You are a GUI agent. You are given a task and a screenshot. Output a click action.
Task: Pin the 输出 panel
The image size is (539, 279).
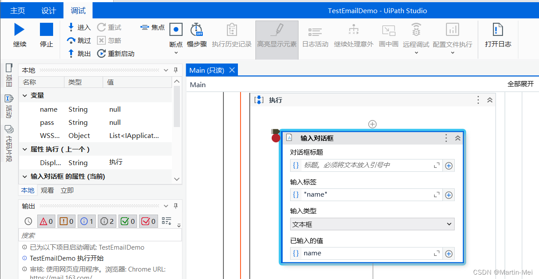pyautogui.click(x=176, y=206)
